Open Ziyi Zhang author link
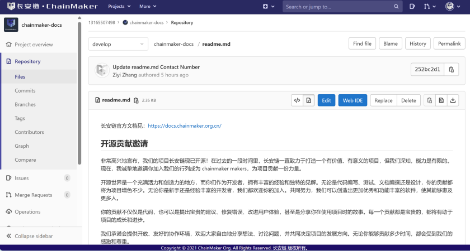The height and width of the screenshot is (251, 470). 125,75
